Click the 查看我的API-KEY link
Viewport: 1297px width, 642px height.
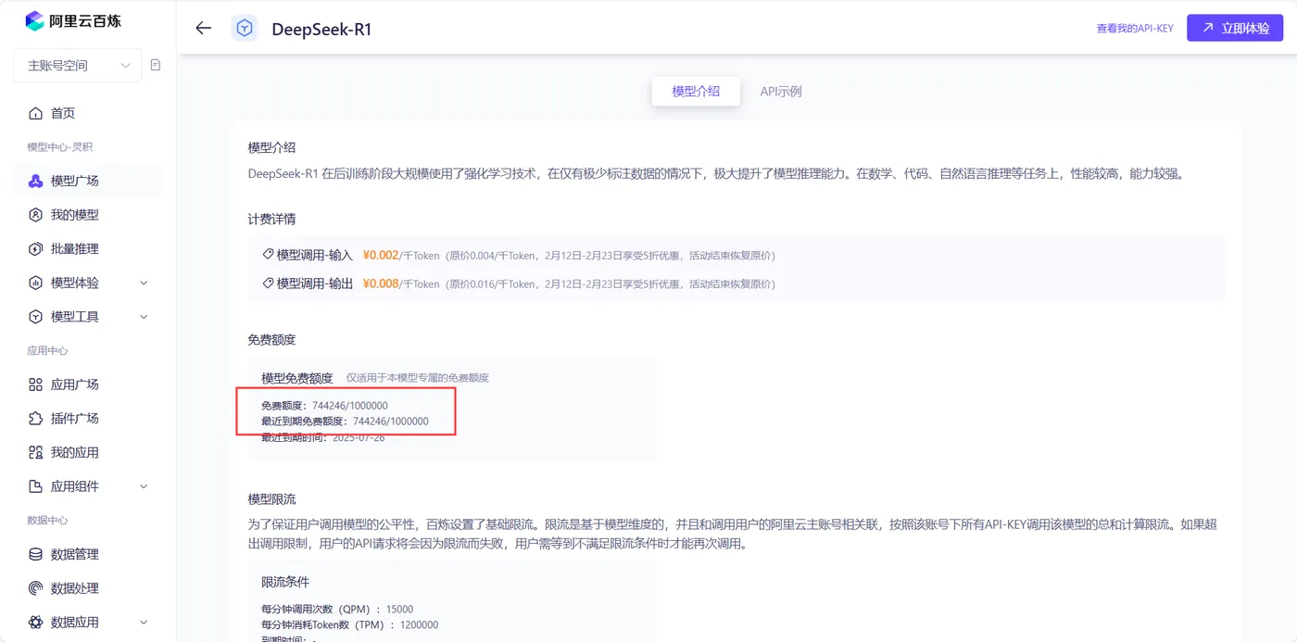pos(1135,29)
